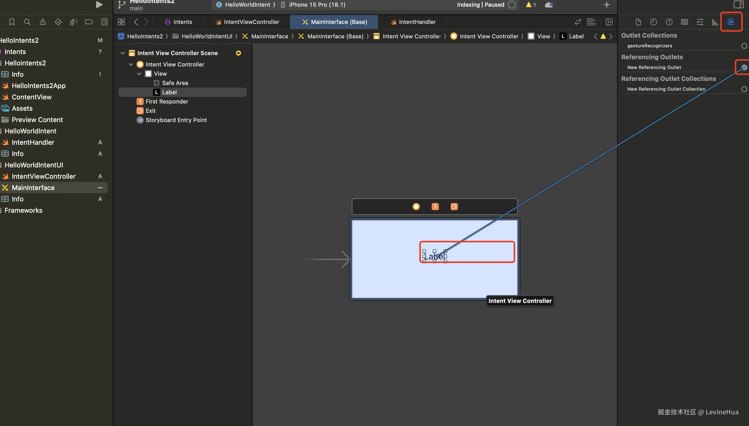Image resolution: width=749 pixels, height=426 pixels.
Task: Open the Attributes inspector icon
Action: [700, 22]
